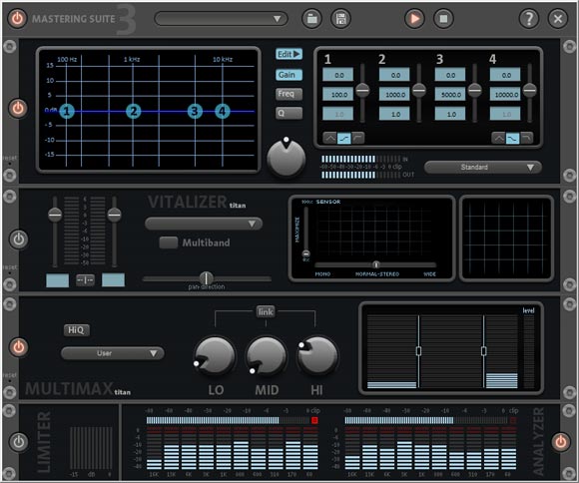Viewport: 579px width, 483px height.
Task: Toggle the Analyzer power button
Action: 561,442
